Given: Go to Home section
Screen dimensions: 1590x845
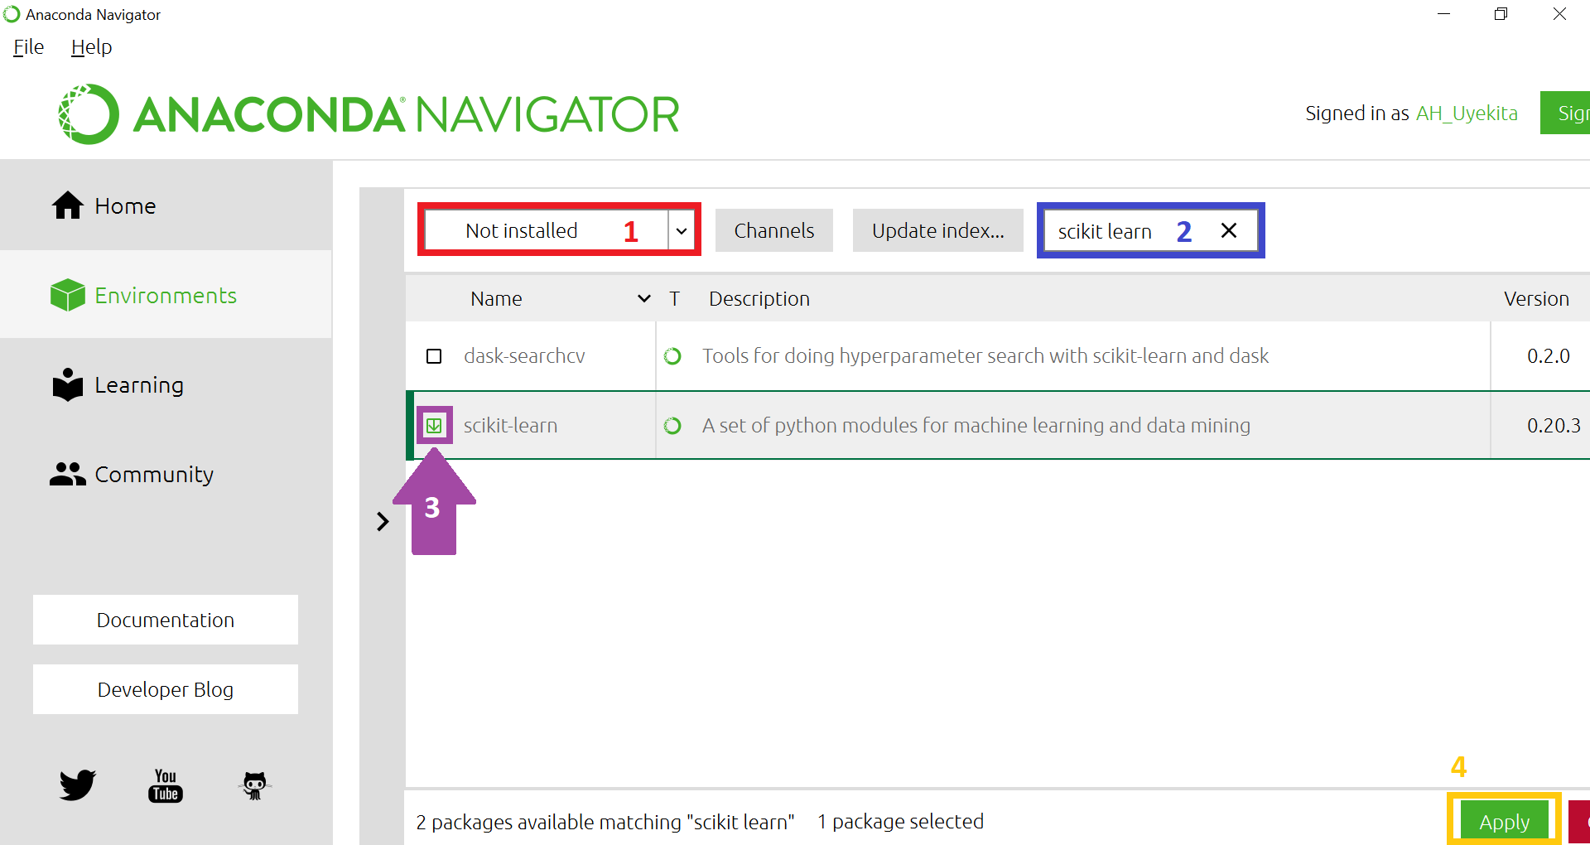Looking at the screenshot, I should point(166,205).
